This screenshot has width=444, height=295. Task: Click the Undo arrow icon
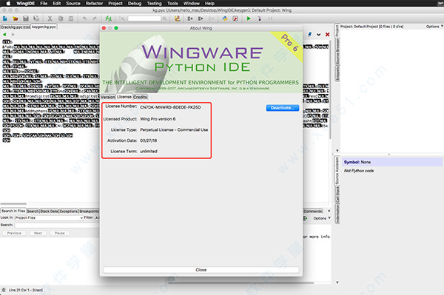tap(84, 18)
